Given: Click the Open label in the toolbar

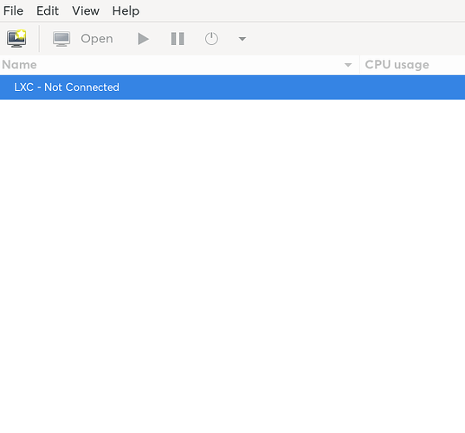Looking at the screenshot, I should coord(97,39).
